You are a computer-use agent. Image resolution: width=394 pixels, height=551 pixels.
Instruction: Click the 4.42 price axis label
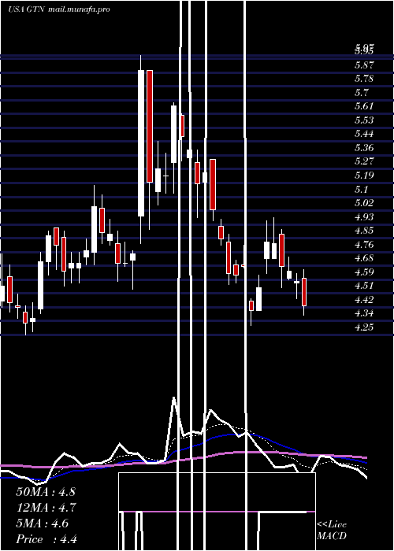364,300
